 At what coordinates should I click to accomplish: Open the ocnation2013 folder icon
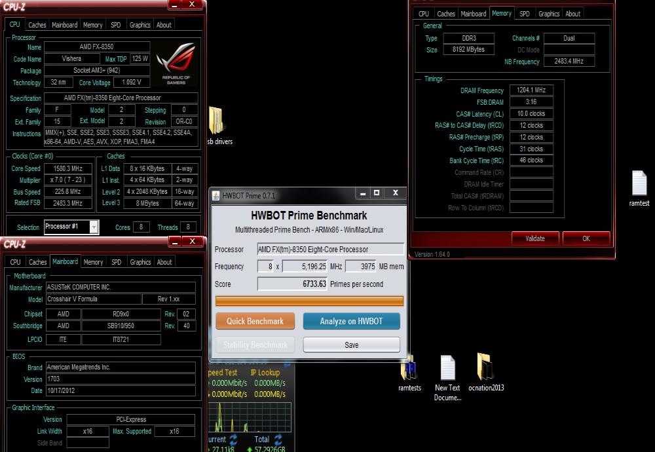(x=485, y=366)
